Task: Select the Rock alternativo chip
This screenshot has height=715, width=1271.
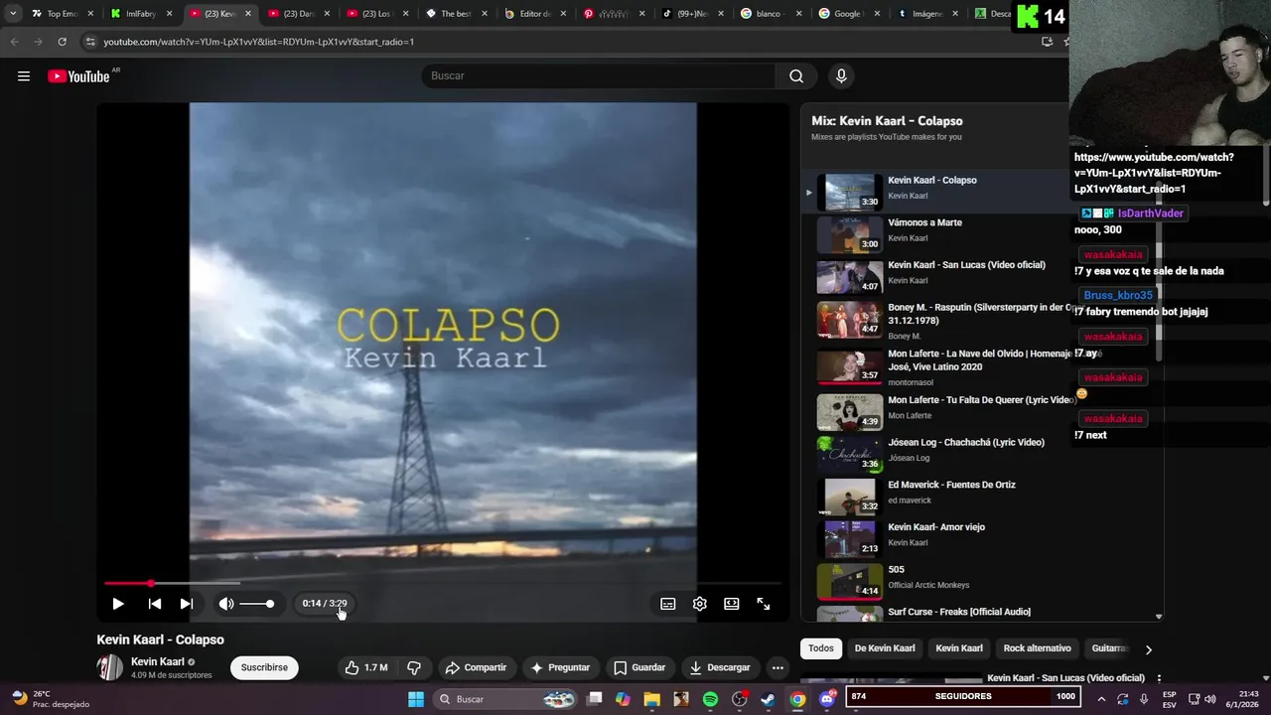Action: point(1037,648)
